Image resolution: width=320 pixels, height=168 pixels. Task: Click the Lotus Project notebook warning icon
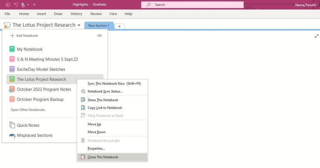[x=12, y=79]
